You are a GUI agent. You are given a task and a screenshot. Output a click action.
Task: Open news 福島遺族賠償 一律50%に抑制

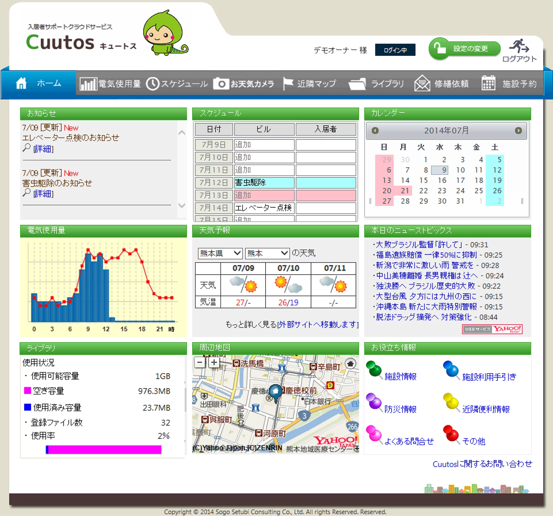[426, 255]
